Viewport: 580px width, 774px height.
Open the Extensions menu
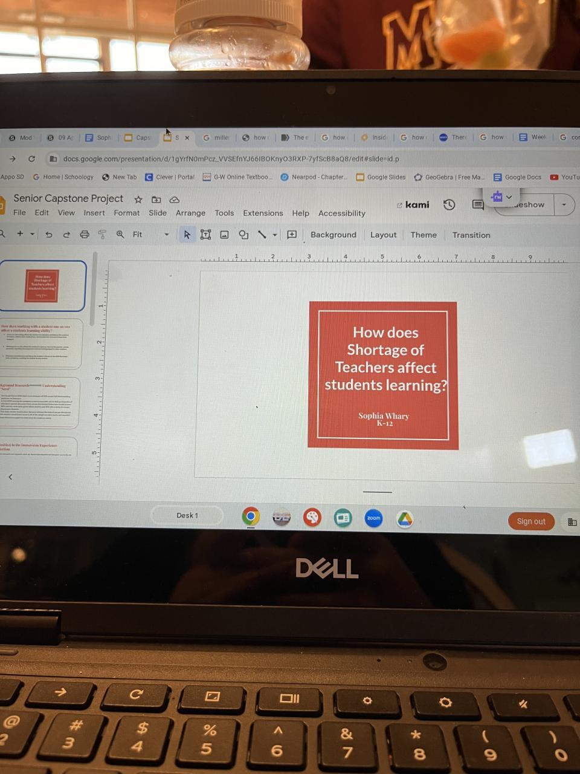point(263,213)
